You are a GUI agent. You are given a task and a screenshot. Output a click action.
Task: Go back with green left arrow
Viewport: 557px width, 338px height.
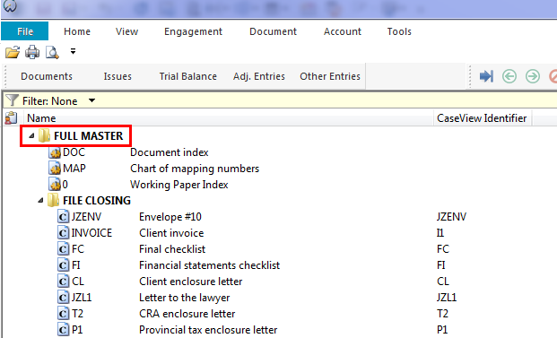509,76
